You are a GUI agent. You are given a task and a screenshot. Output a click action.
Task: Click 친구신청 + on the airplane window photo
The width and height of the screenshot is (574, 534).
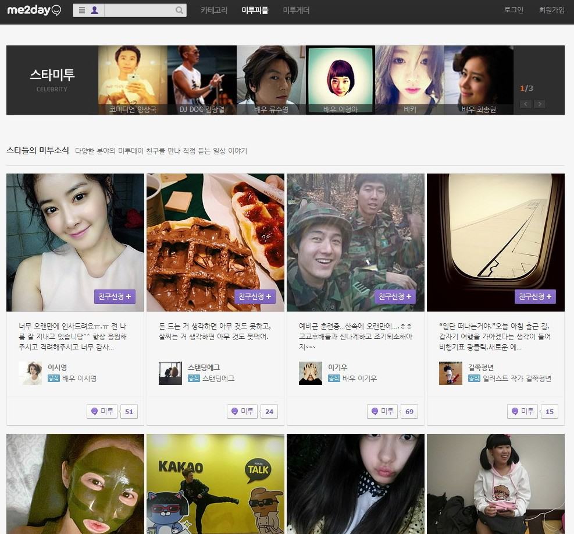[535, 297]
